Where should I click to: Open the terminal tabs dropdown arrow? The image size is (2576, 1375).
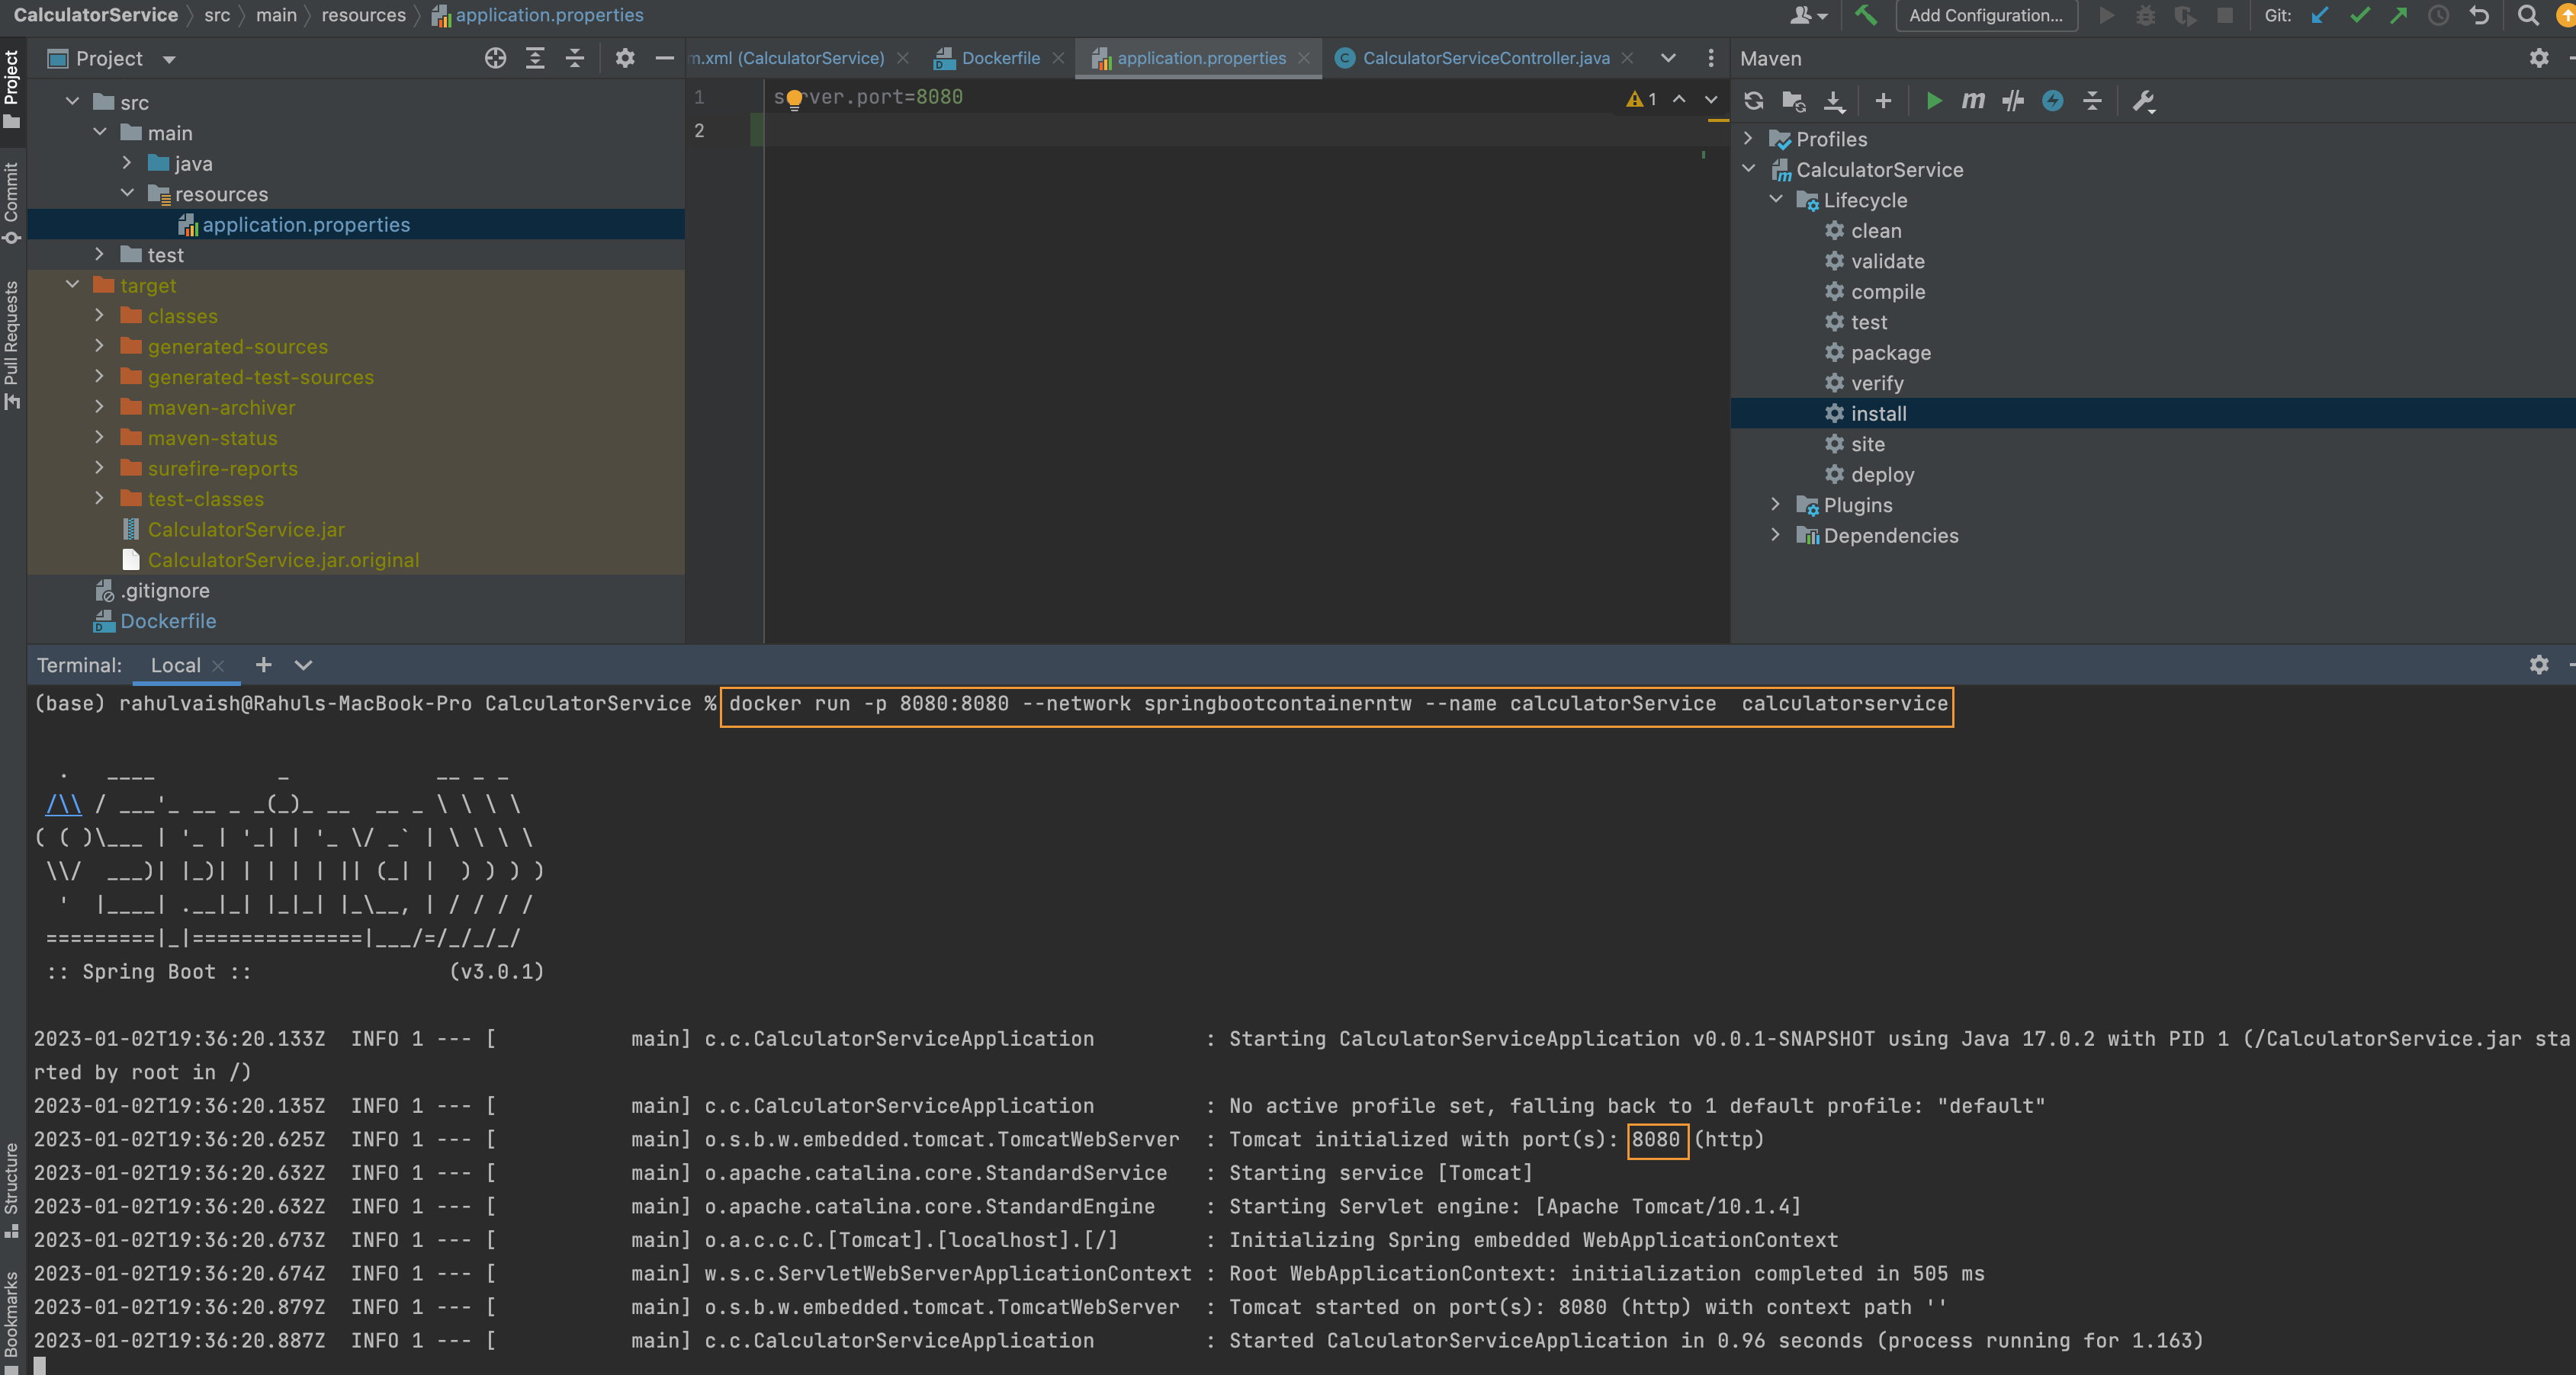click(303, 665)
